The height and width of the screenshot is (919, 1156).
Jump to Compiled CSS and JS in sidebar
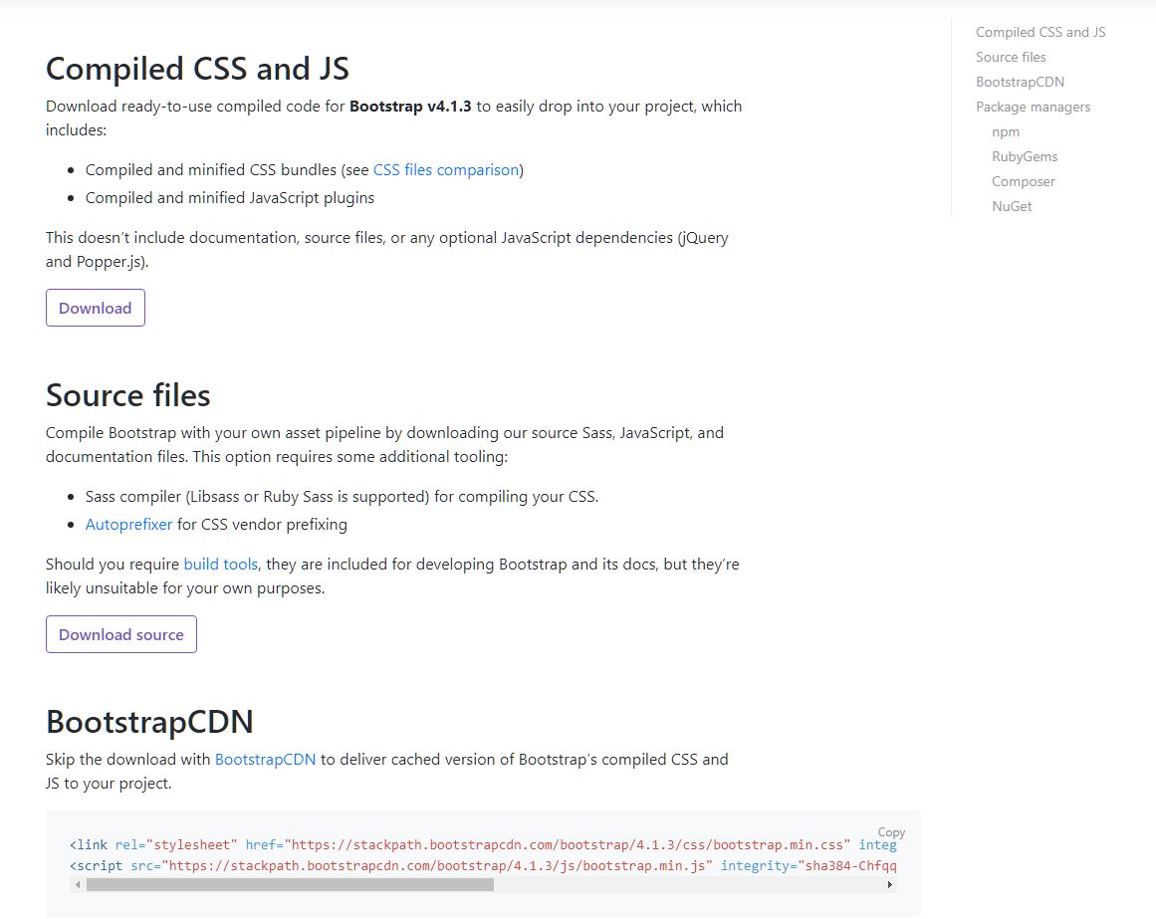click(1040, 33)
